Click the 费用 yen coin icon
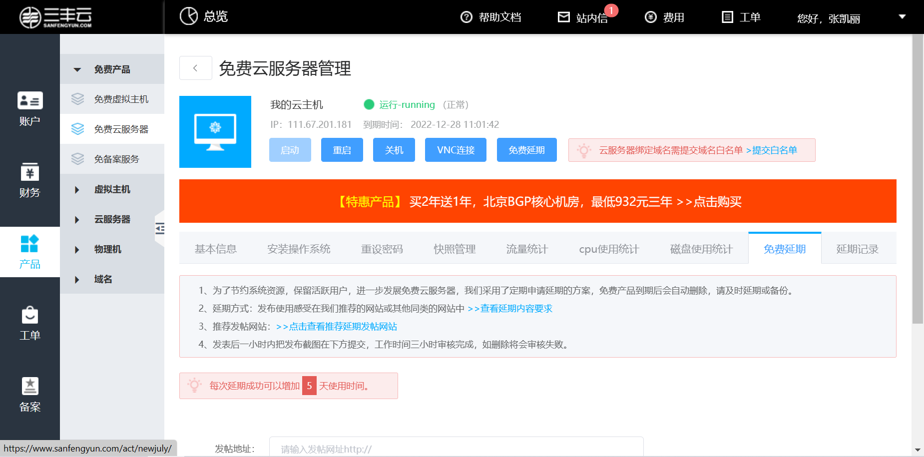 click(x=651, y=17)
